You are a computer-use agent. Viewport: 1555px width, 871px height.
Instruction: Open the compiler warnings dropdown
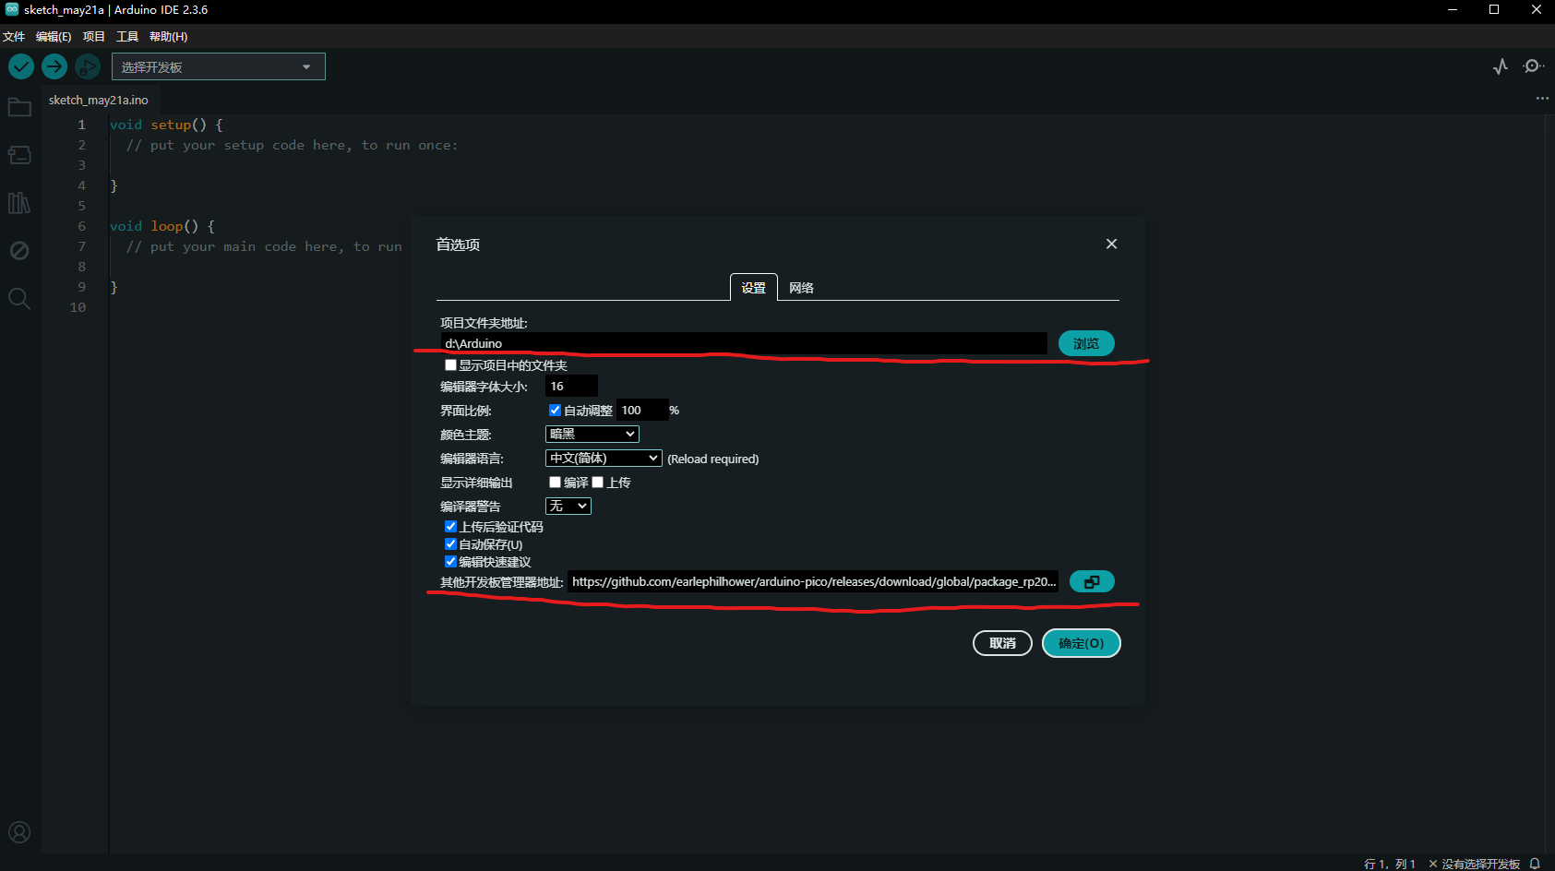coord(568,507)
